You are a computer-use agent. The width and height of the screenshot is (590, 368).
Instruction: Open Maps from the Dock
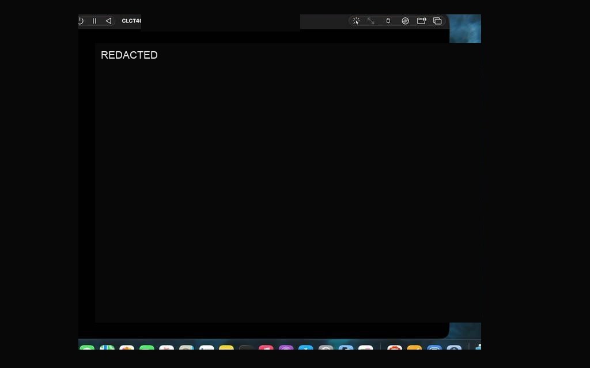click(x=107, y=347)
